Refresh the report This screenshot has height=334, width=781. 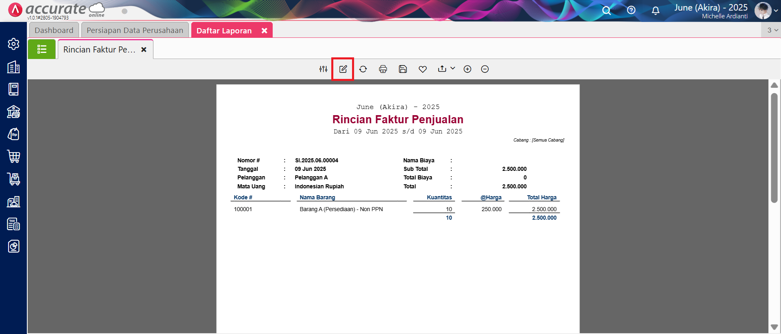(x=363, y=69)
